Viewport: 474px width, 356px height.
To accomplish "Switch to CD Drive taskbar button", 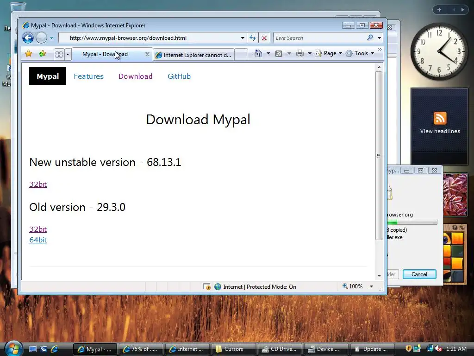I will pyautogui.click(x=280, y=349).
